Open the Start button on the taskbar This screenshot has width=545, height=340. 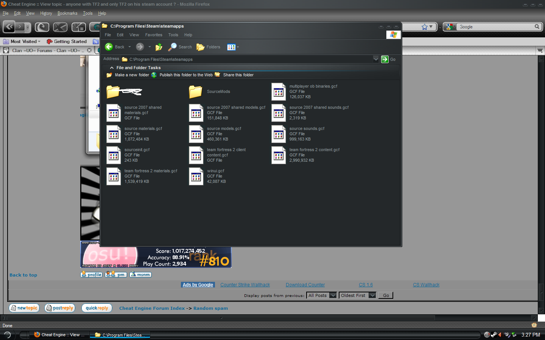[7, 335]
